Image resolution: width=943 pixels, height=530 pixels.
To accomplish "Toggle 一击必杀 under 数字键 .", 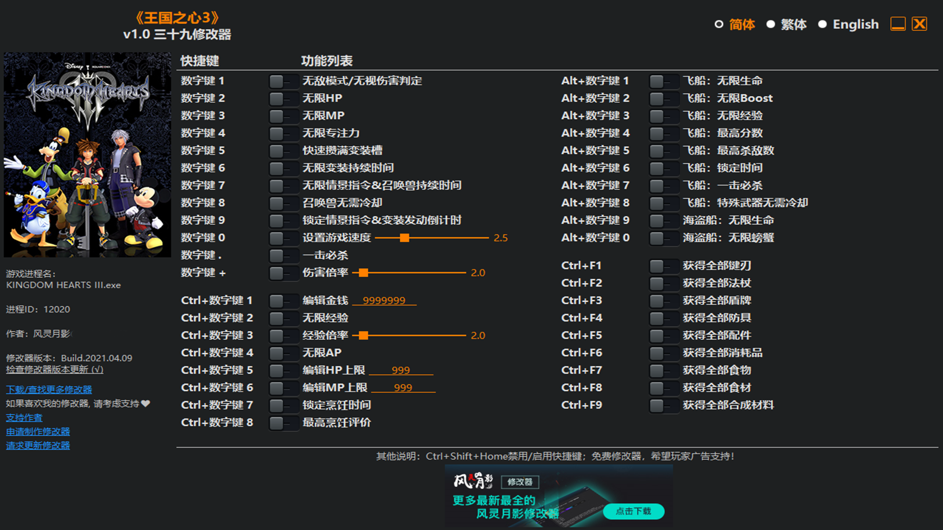I will (283, 256).
